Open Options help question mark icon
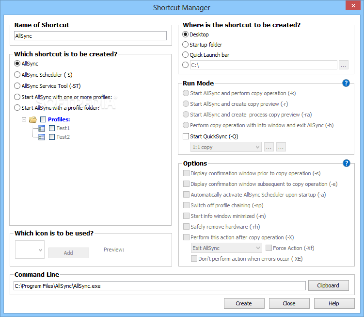This screenshot has height=317, width=364. (x=347, y=163)
